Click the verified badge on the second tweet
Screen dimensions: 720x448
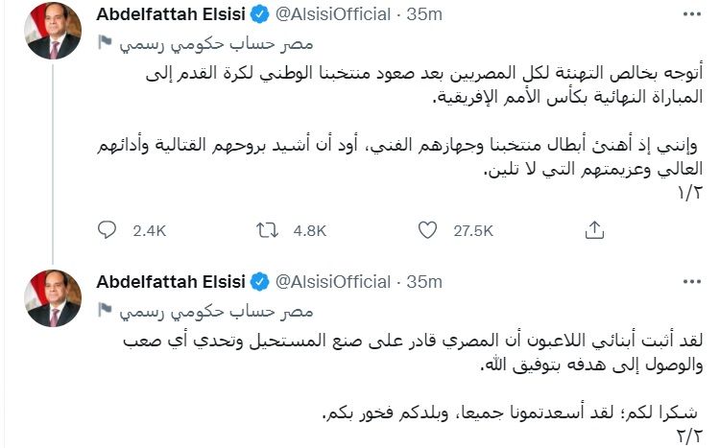coord(259,281)
